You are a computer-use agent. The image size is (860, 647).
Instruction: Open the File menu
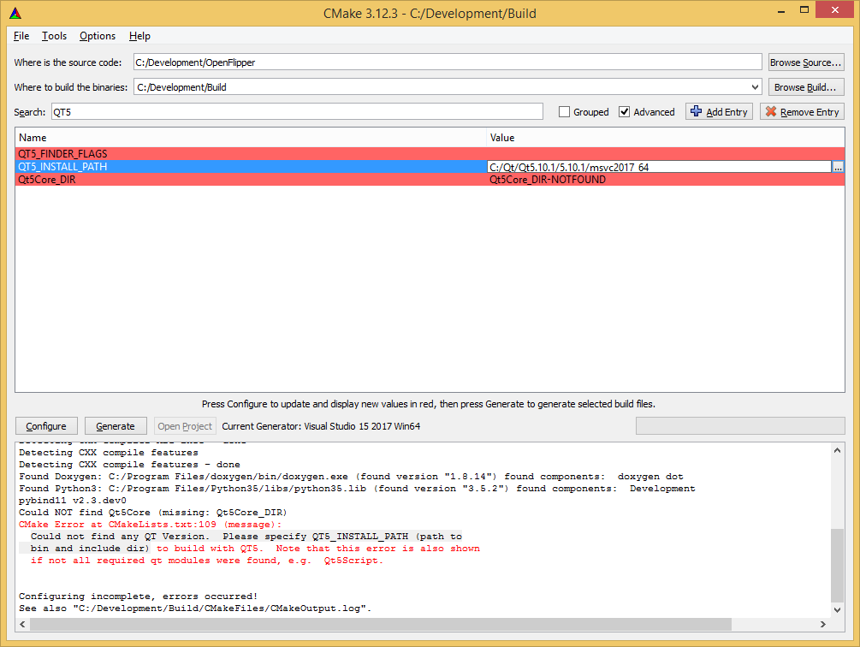tap(21, 36)
